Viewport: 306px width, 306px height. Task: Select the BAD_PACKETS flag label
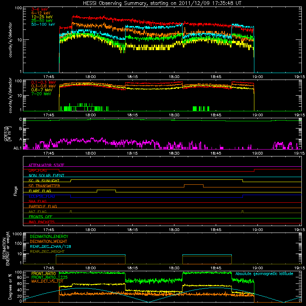[x=42, y=222]
